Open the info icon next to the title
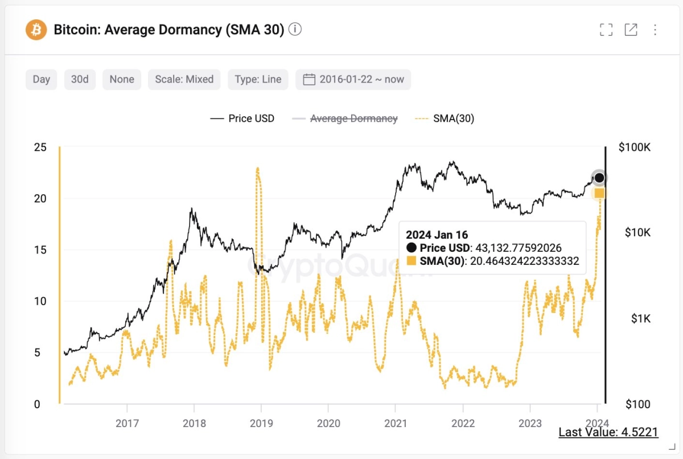The image size is (683, 459). coord(295,29)
